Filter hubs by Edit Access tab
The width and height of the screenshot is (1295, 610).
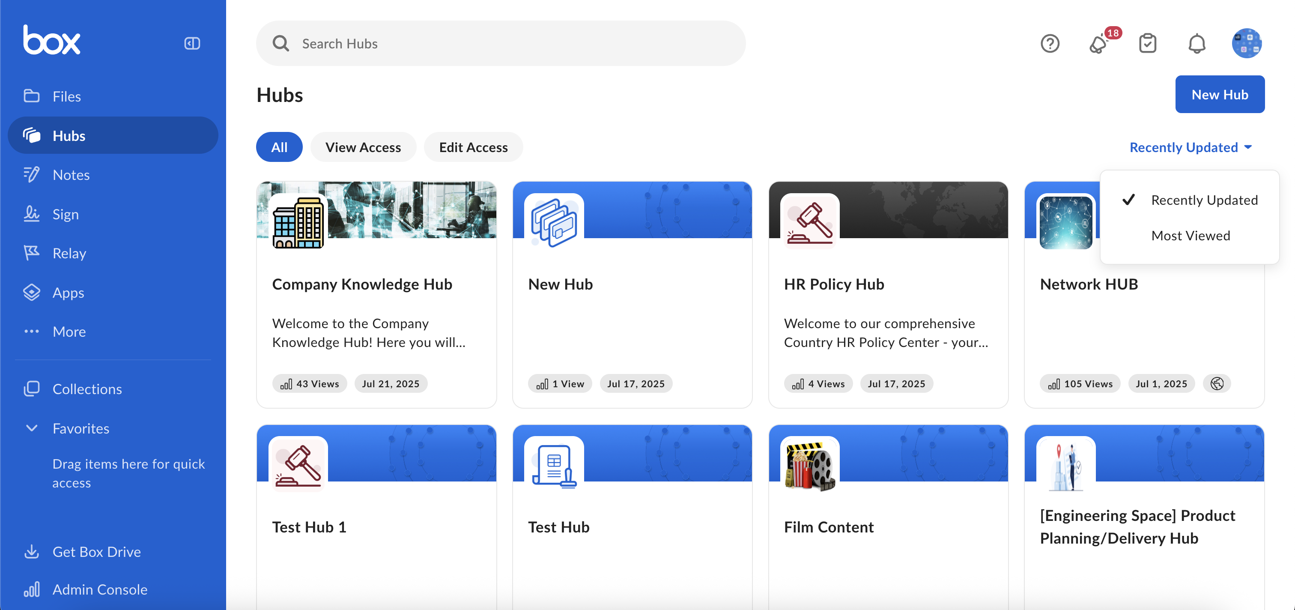(473, 147)
